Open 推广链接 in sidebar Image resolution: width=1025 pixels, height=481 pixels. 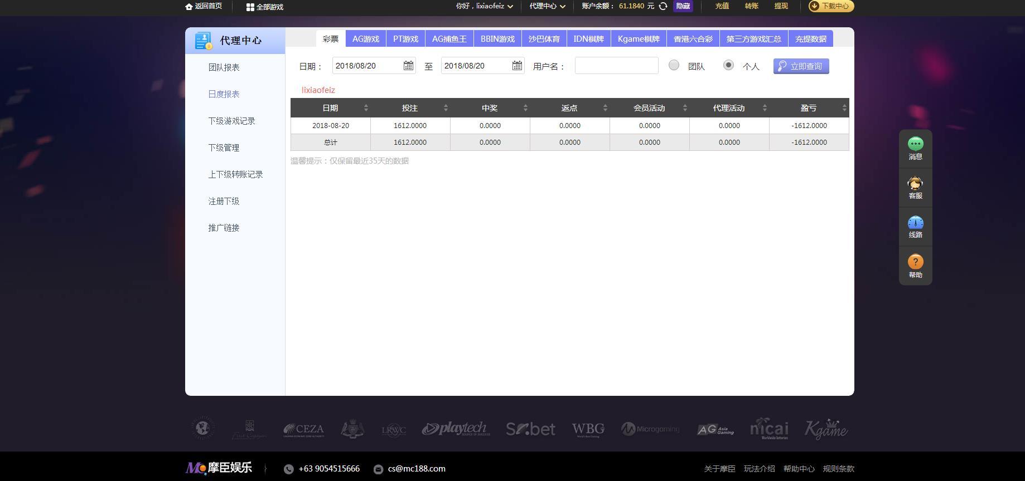click(224, 228)
